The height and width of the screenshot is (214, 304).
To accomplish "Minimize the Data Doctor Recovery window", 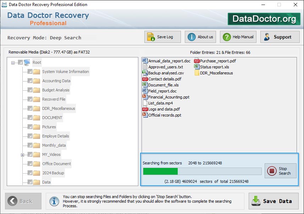I will pos(263,5).
